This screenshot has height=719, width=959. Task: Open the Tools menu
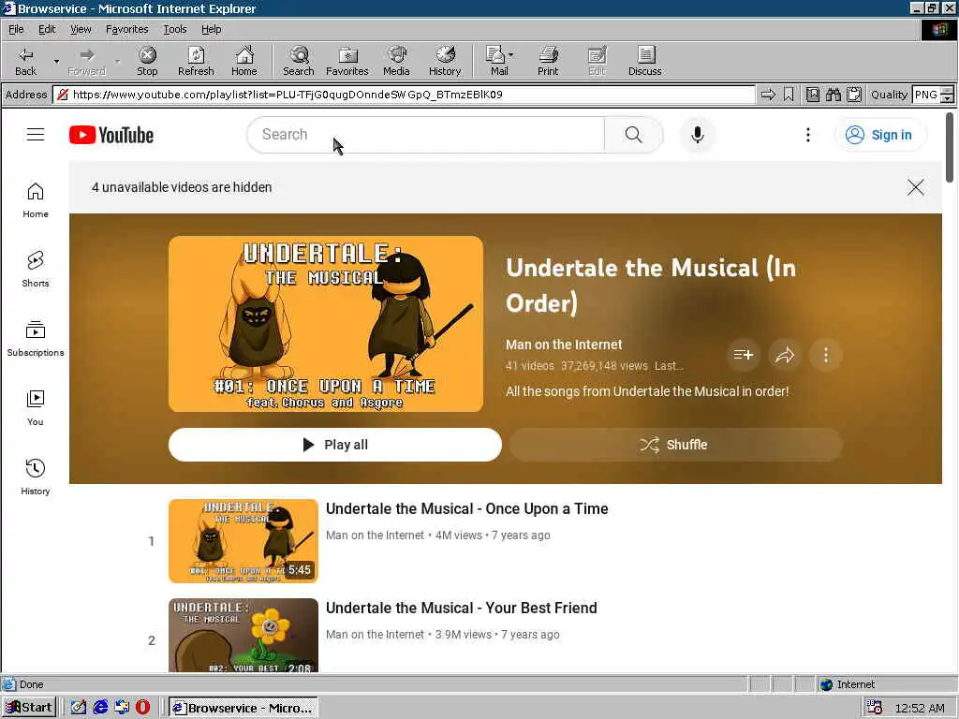pos(174,29)
